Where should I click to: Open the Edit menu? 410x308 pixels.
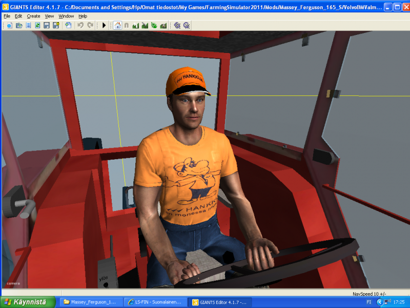(18, 16)
